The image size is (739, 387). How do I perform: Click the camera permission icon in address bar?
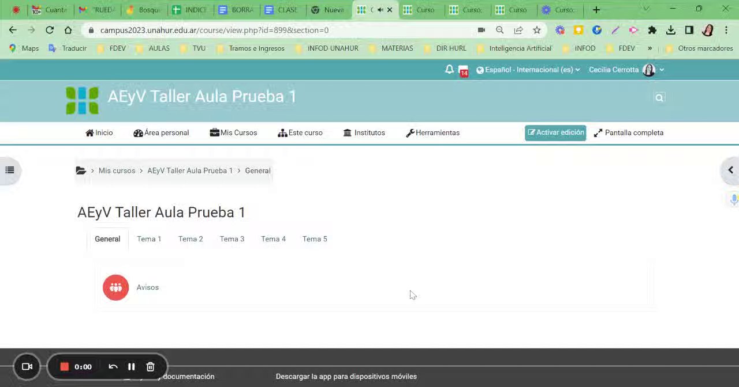point(482,30)
